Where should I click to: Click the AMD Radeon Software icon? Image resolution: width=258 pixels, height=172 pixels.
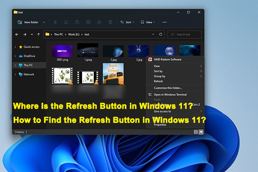(x=150, y=59)
